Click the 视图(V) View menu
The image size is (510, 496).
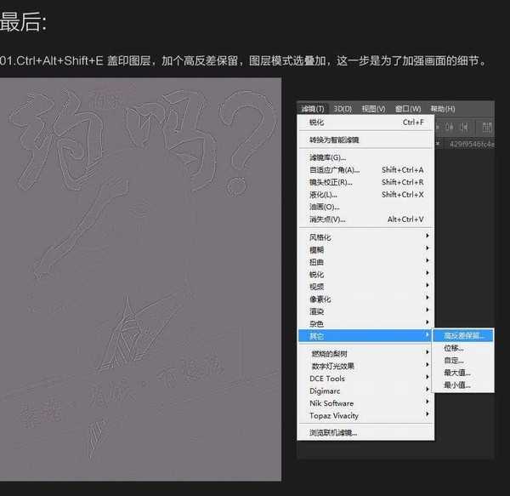(x=373, y=109)
